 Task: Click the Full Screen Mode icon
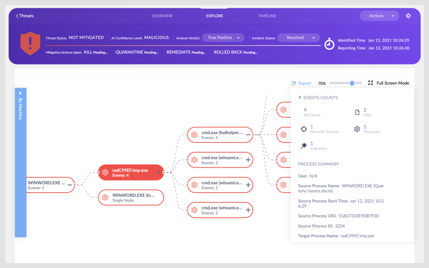(370, 83)
